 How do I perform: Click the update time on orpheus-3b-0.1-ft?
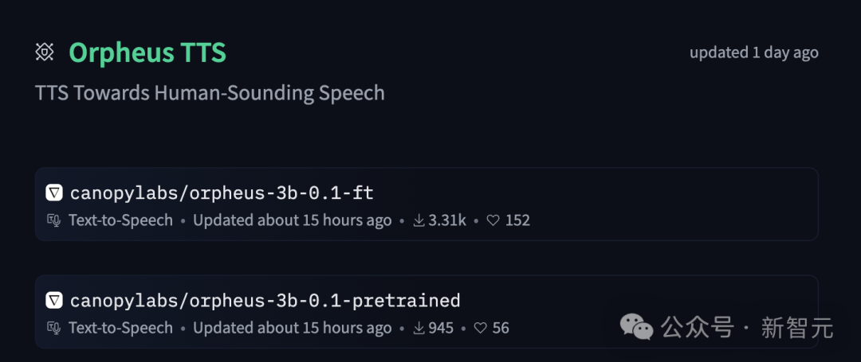(292, 220)
